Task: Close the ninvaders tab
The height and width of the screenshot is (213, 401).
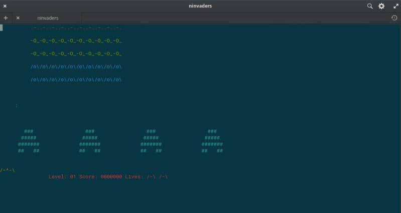Action: click(x=18, y=17)
